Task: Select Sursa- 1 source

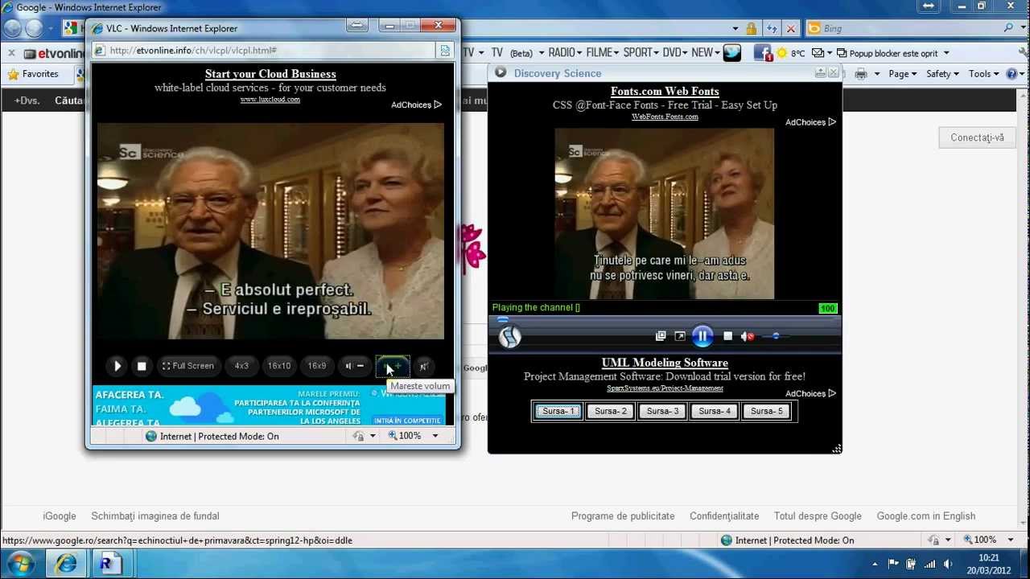Action: point(558,411)
